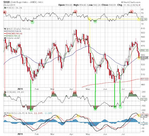Click the May label under the price panel
Viewport: 149px width, 136px height.
(x=88, y=89)
